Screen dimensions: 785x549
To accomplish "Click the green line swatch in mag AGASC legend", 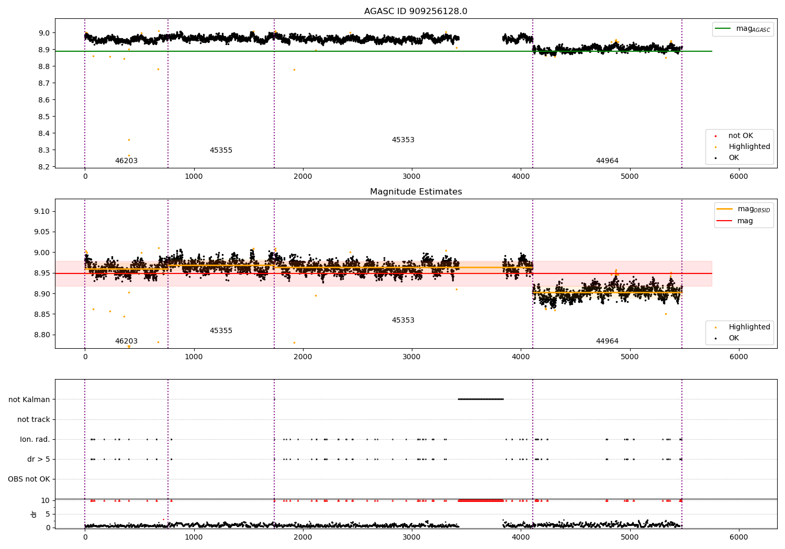I will 723,29.
